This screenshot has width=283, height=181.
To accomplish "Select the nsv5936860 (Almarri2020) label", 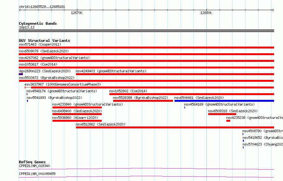I will (x=75, y=118).
